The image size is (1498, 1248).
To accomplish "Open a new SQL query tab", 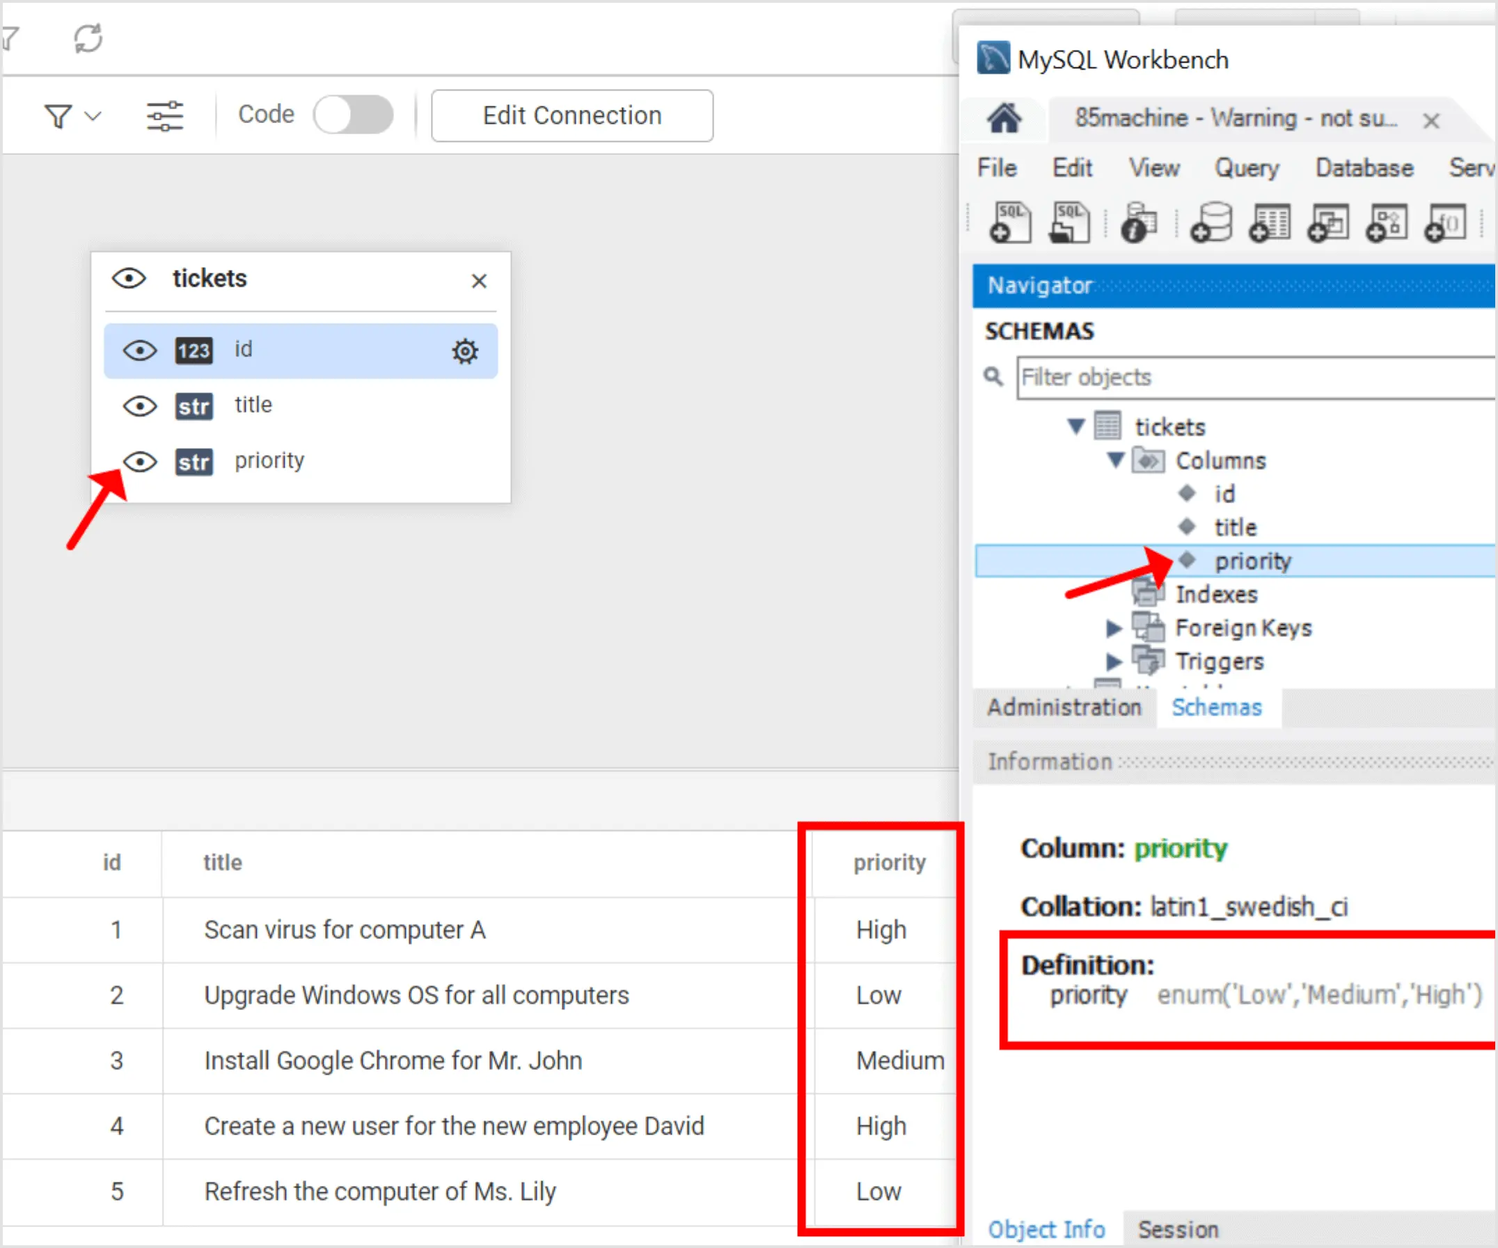I will (1009, 221).
